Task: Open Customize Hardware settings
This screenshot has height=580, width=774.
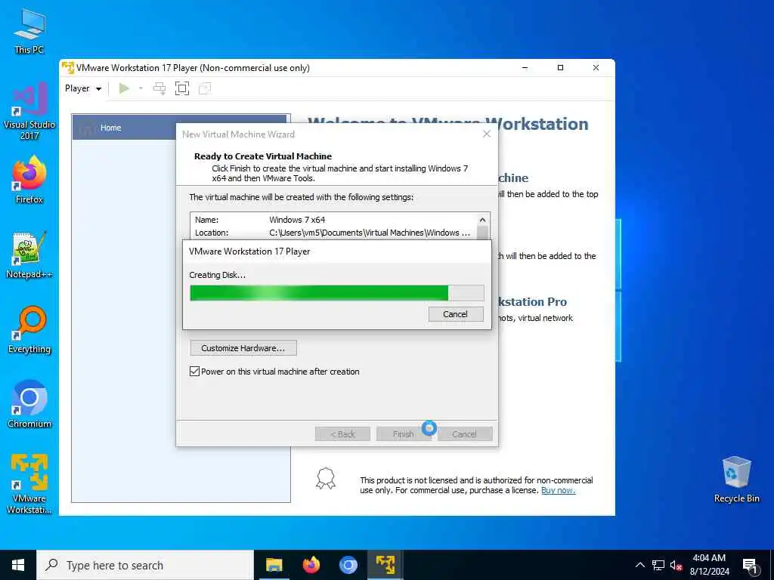Action: click(243, 348)
